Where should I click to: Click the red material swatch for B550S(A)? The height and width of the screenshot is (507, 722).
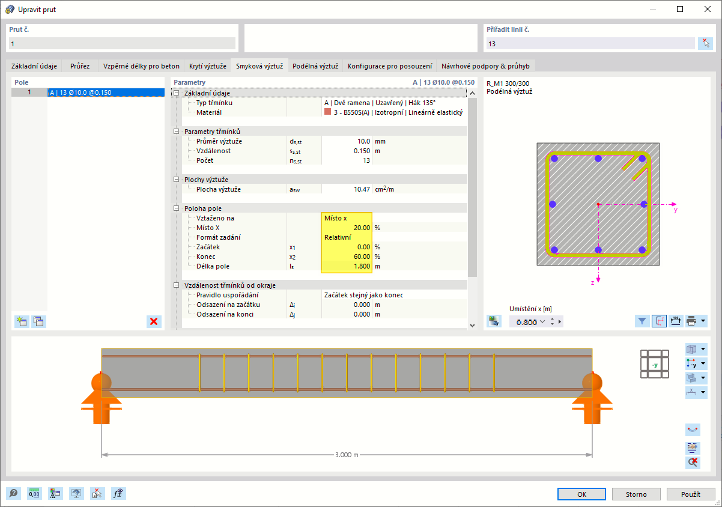(327, 112)
